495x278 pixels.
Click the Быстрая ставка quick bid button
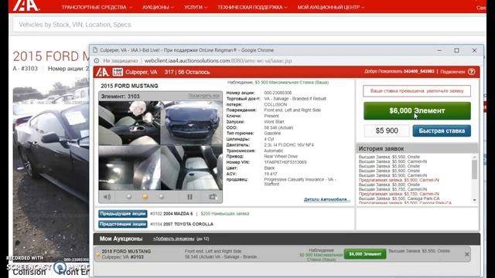(x=442, y=131)
